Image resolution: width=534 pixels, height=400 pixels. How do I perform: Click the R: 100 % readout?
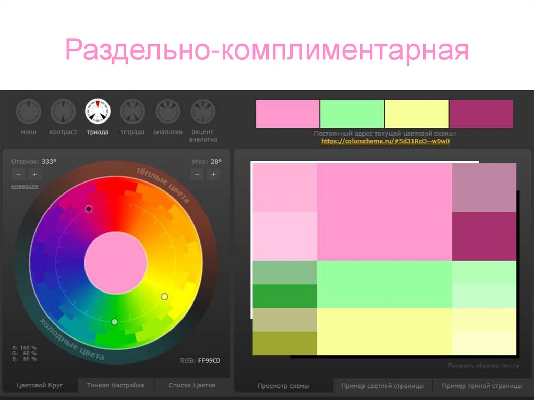click(x=24, y=348)
